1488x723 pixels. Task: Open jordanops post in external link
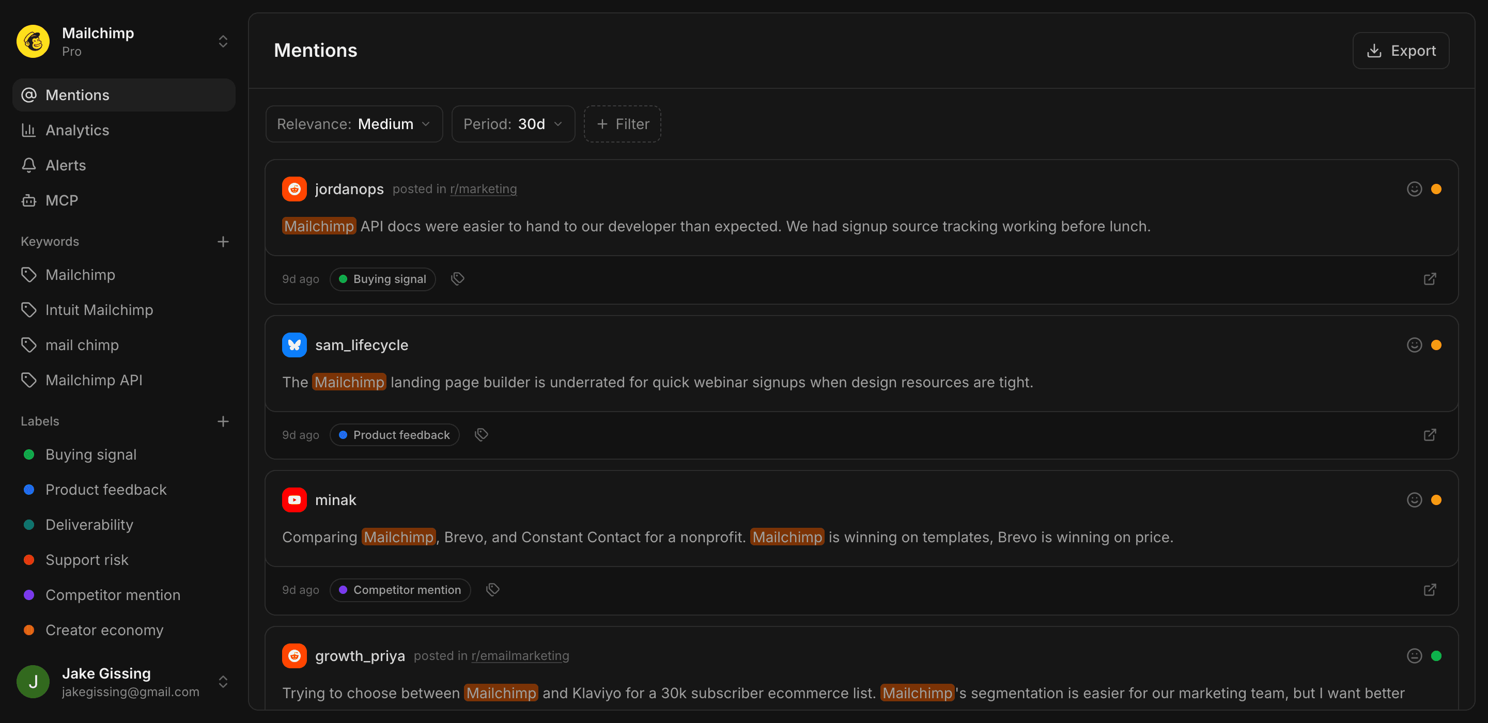pos(1430,279)
